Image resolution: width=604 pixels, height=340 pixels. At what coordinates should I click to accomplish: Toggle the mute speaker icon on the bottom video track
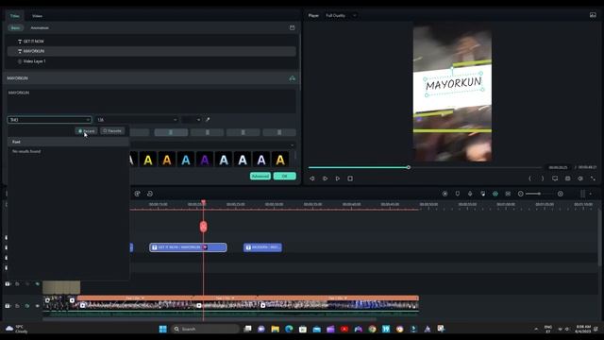pos(27,306)
